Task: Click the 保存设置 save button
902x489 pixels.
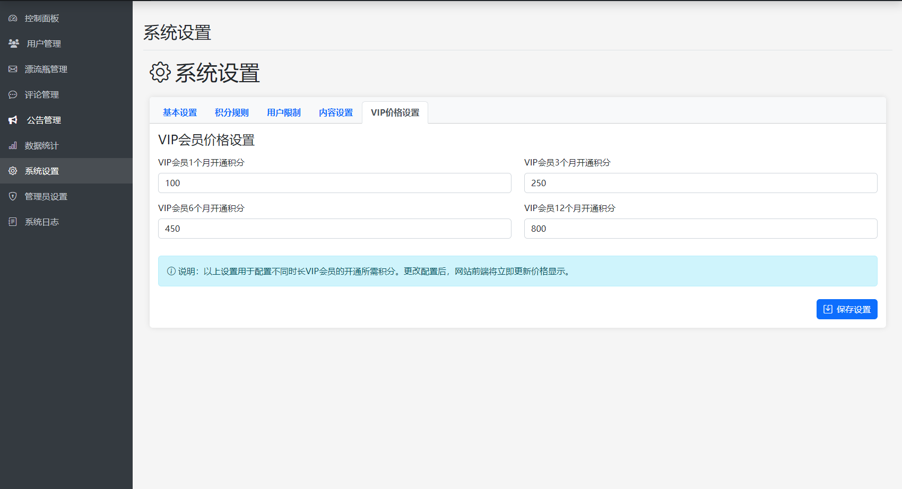Action: pyautogui.click(x=847, y=309)
